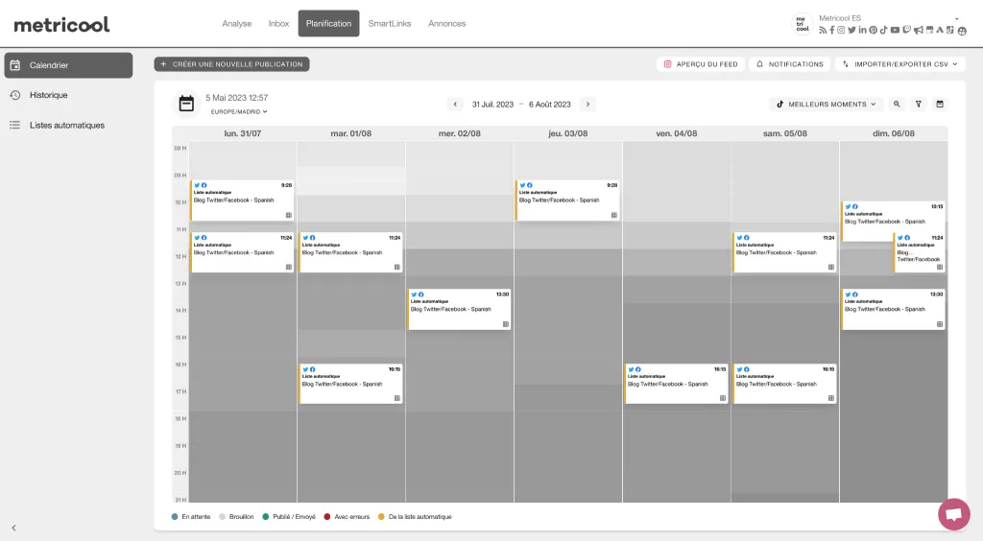The height and width of the screenshot is (541, 983).
Task: Expand the Metricool ES account switcher arrow
Action: pos(956,18)
